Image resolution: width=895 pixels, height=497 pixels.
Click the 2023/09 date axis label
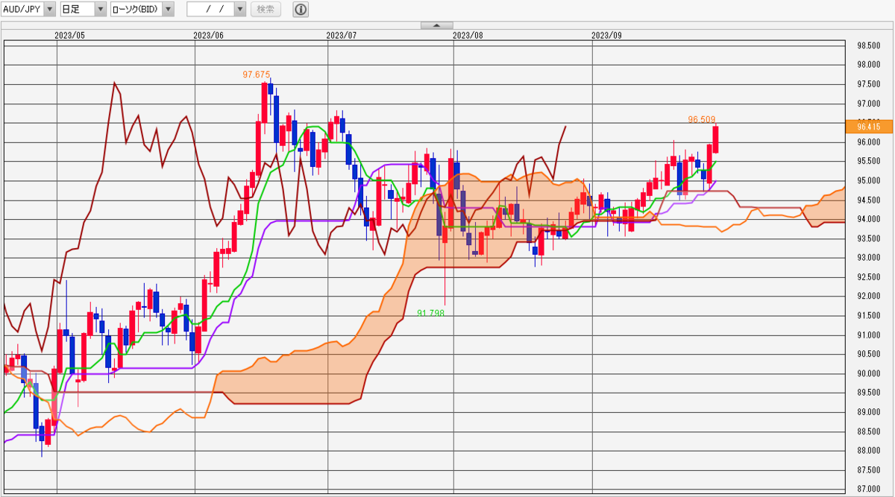[606, 35]
